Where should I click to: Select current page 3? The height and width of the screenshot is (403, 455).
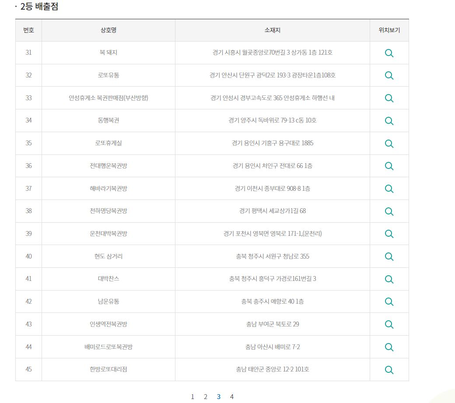tap(218, 396)
